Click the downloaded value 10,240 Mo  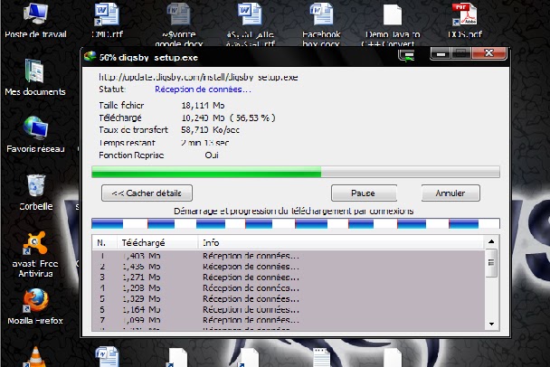203,118
